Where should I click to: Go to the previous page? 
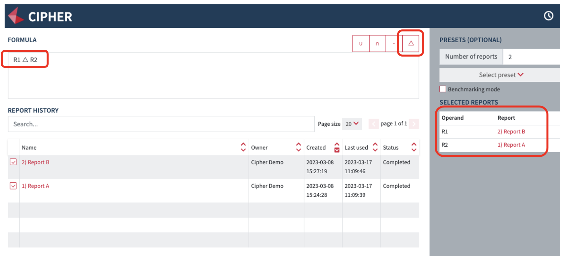pyautogui.click(x=374, y=124)
